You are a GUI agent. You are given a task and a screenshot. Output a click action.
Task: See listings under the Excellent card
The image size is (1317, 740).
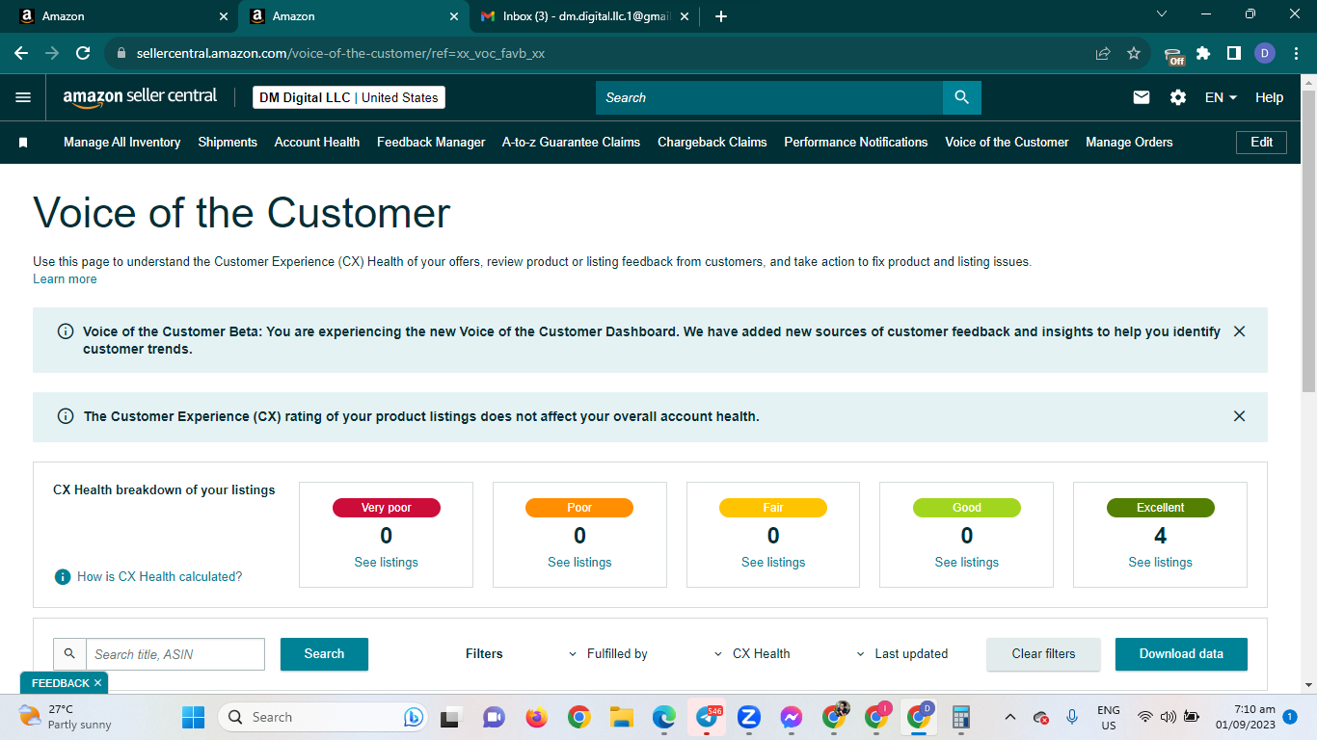click(1161, 563)
